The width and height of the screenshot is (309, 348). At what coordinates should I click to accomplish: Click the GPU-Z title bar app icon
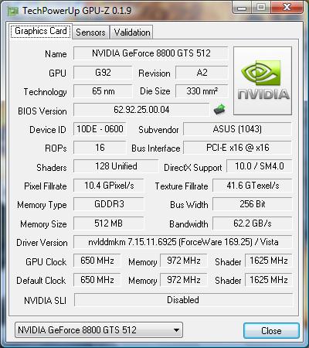pyautogui.click(x=13, y=11)
